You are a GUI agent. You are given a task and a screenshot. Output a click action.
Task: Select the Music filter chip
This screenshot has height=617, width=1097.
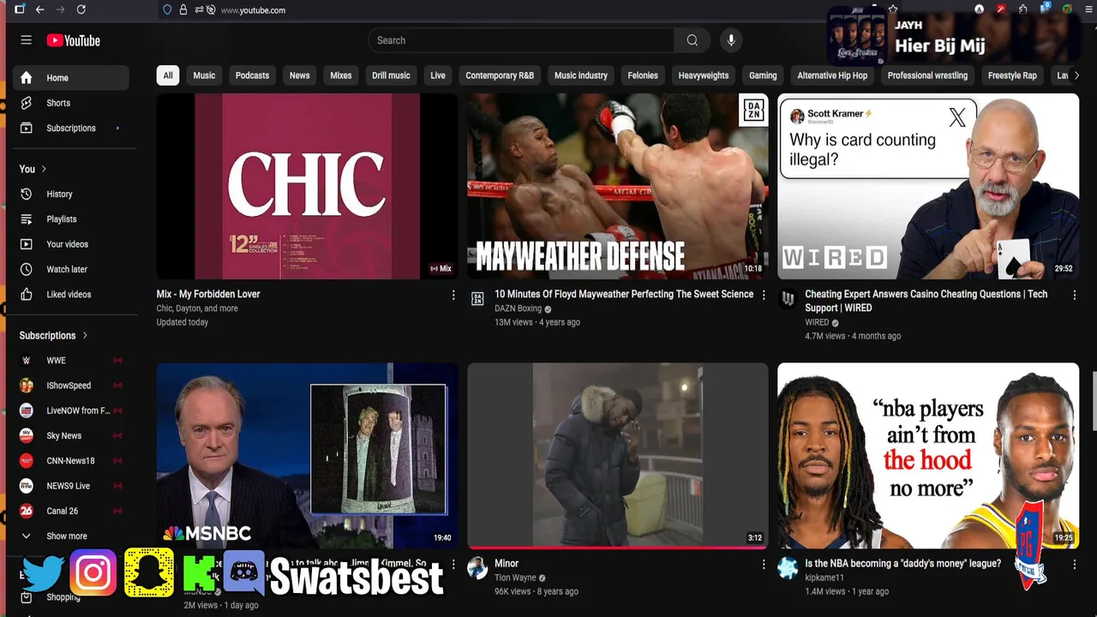coord(204,75)
